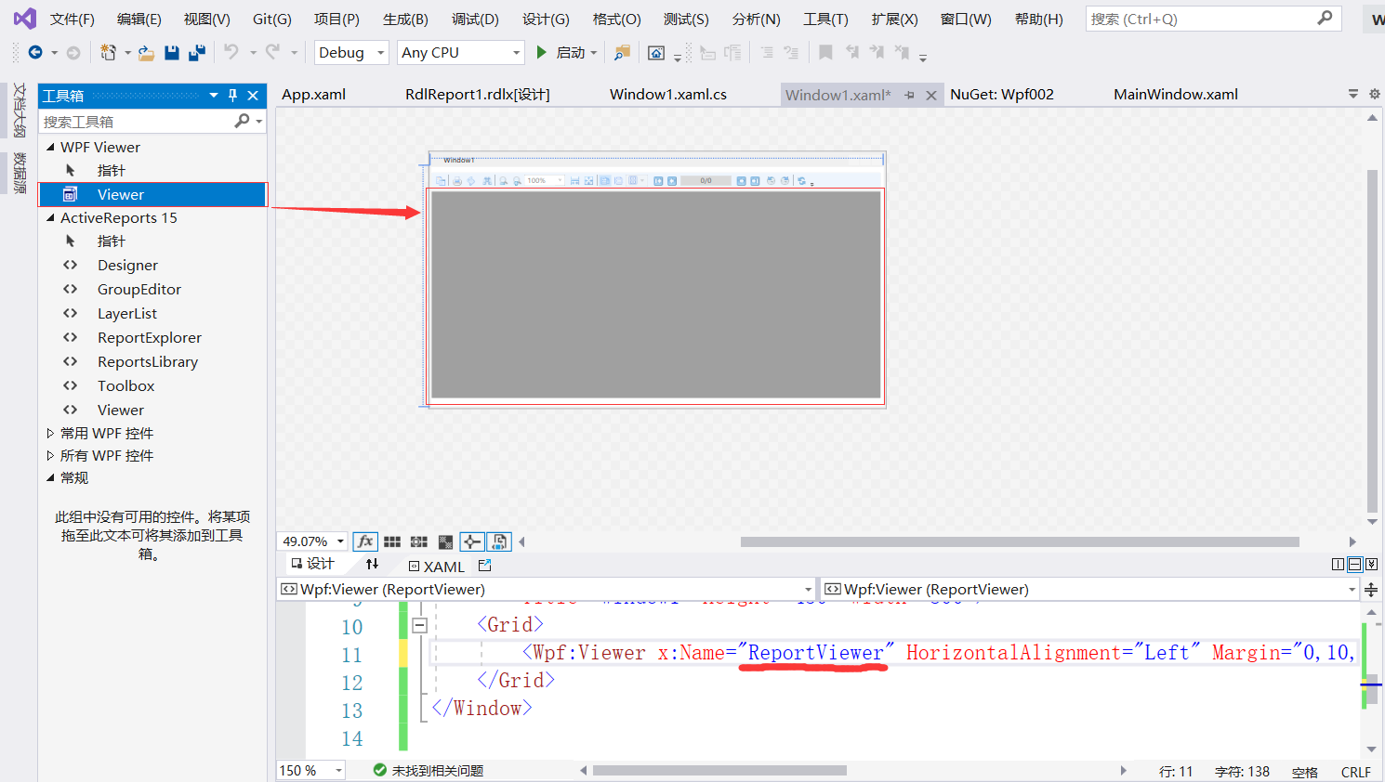The image size is (1385, 782).
Task: Collapse the Grid element in code editor
Action: 419,625
